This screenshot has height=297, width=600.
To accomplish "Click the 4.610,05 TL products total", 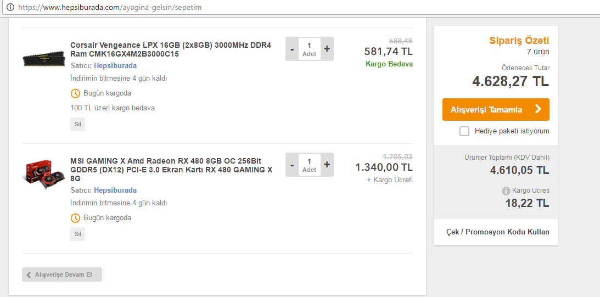I will [520, 170].
